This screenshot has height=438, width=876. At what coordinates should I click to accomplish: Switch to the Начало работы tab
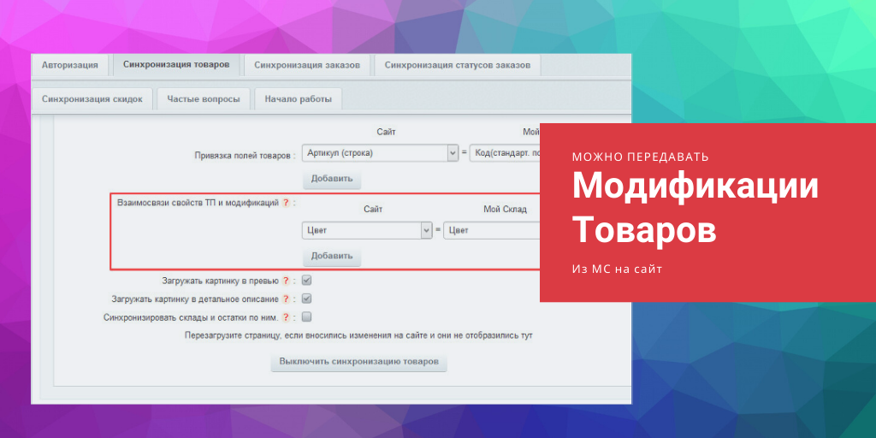tap(298, 99)
